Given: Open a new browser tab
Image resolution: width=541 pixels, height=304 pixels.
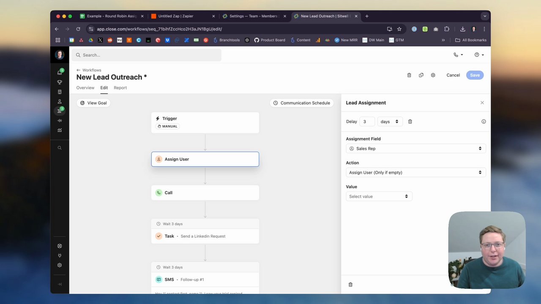Looking at the screenshot, I should (x=367, y=16).
